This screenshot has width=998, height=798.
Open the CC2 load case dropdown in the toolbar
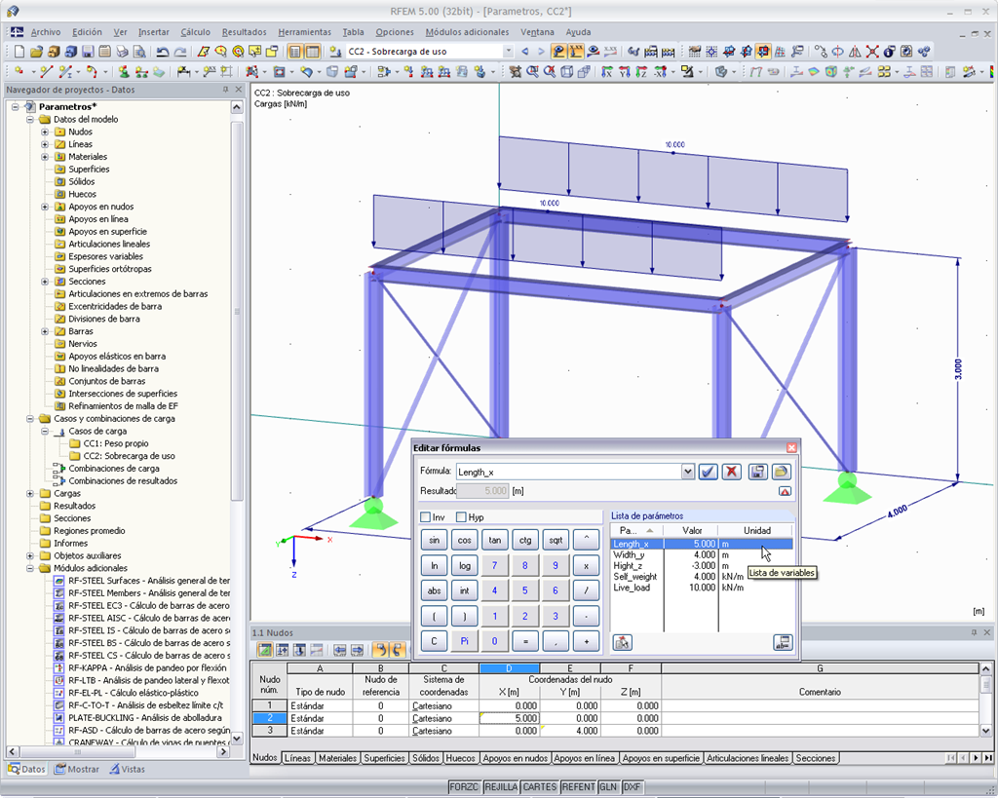click(x=510, y=48)
